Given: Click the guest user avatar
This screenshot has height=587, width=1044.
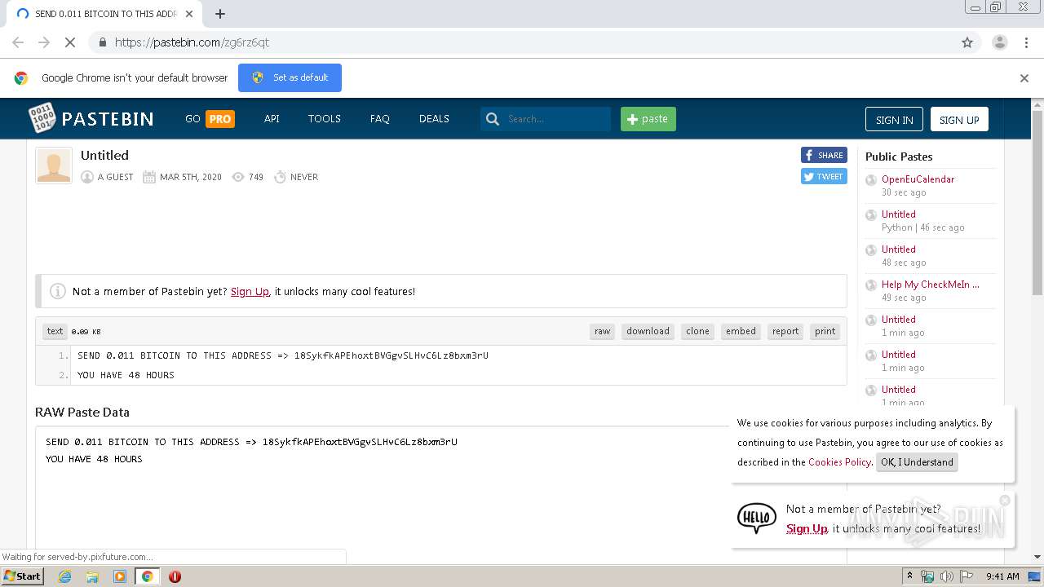Looking at the screenshot, I should tap(54, 166).
